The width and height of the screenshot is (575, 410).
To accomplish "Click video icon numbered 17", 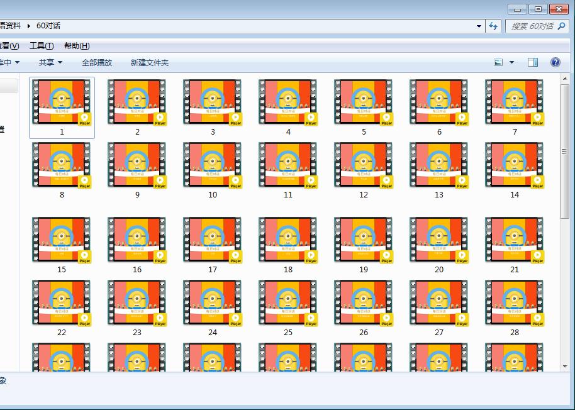I will coord(213,240).
